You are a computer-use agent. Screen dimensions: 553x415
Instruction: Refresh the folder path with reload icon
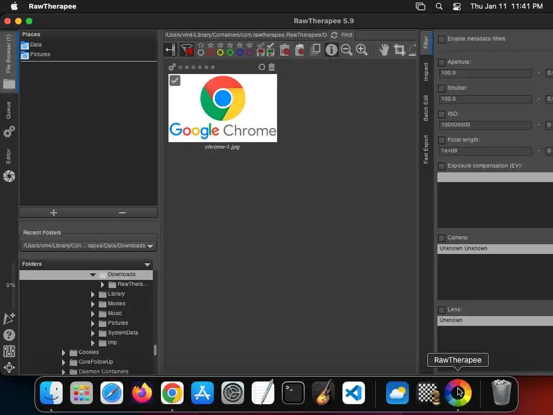(x=334, y=35)
